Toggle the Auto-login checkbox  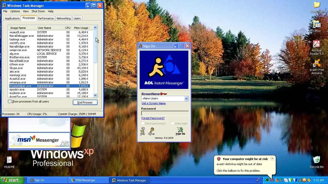(x=172, y=123)
